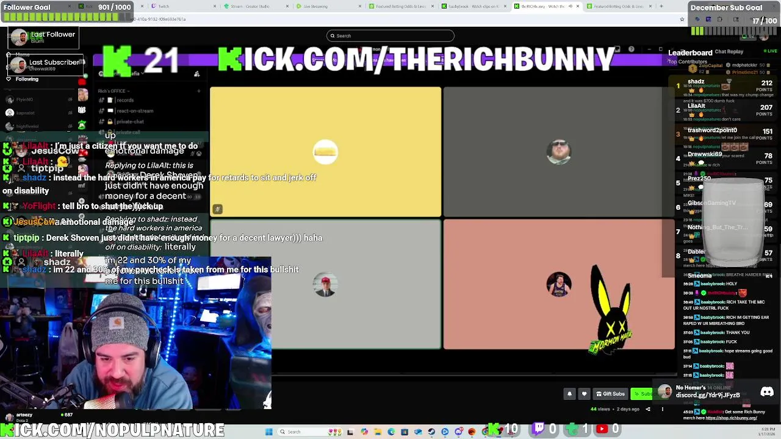Open the Stream - Creator Studio tab
This screenshot has height=439, width=781.
pyautogui.click(x=256, y=6)
